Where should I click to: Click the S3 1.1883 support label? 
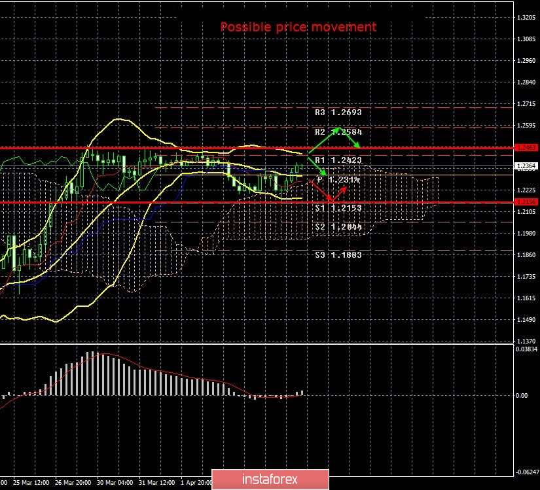click(x=338, y=254)
